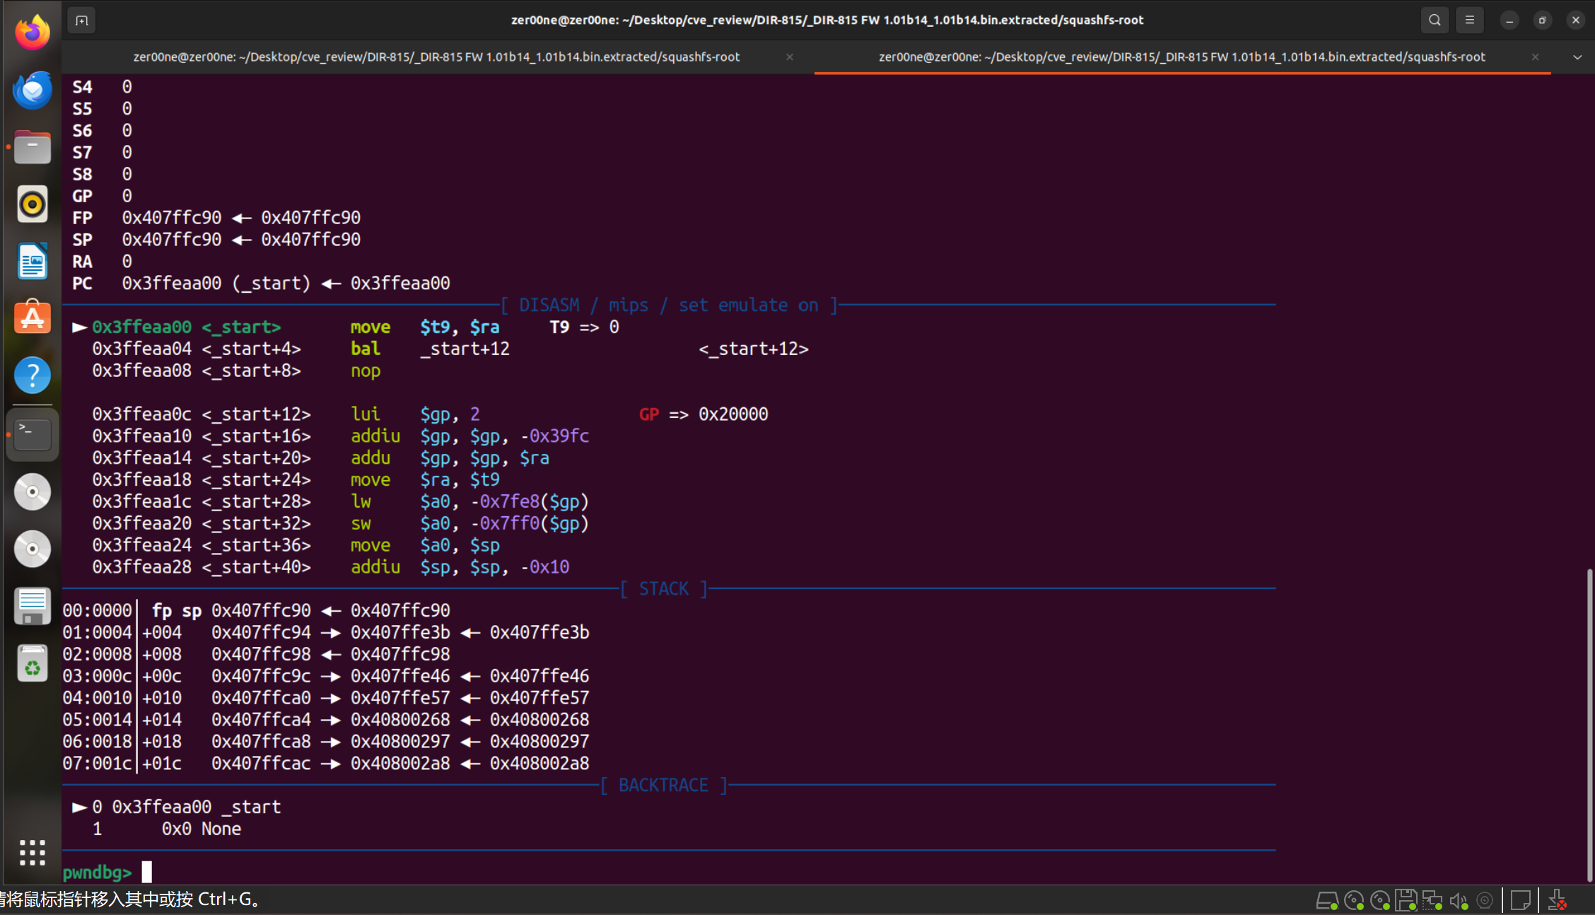1595x915 pixels.
Task: Click the PC register value line
Action: click(x=262, y=284)
